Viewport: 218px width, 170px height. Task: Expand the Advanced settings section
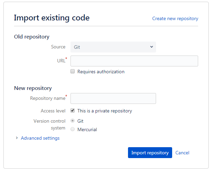pyautogui.click(x=40, y=138)
